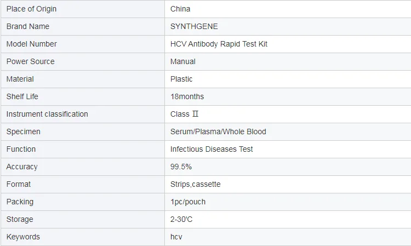Click the 1pc/pouch packing value
Viewport: 411px width, 246px height.
pyautogui.click(x=188, y=202)
